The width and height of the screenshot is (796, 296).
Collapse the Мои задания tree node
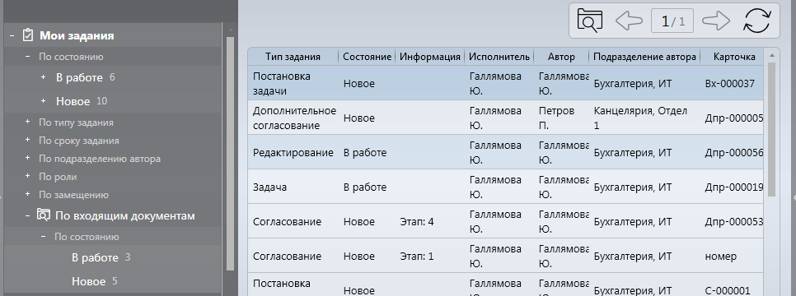tap(12, 35)
